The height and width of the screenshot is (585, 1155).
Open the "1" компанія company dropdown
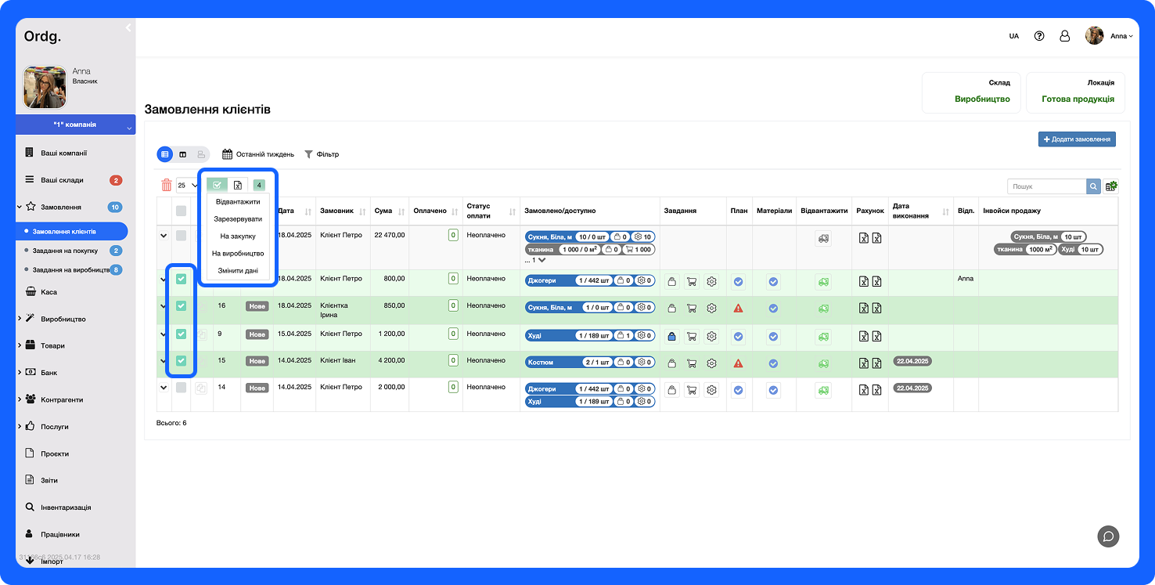(x=75, y=125)
